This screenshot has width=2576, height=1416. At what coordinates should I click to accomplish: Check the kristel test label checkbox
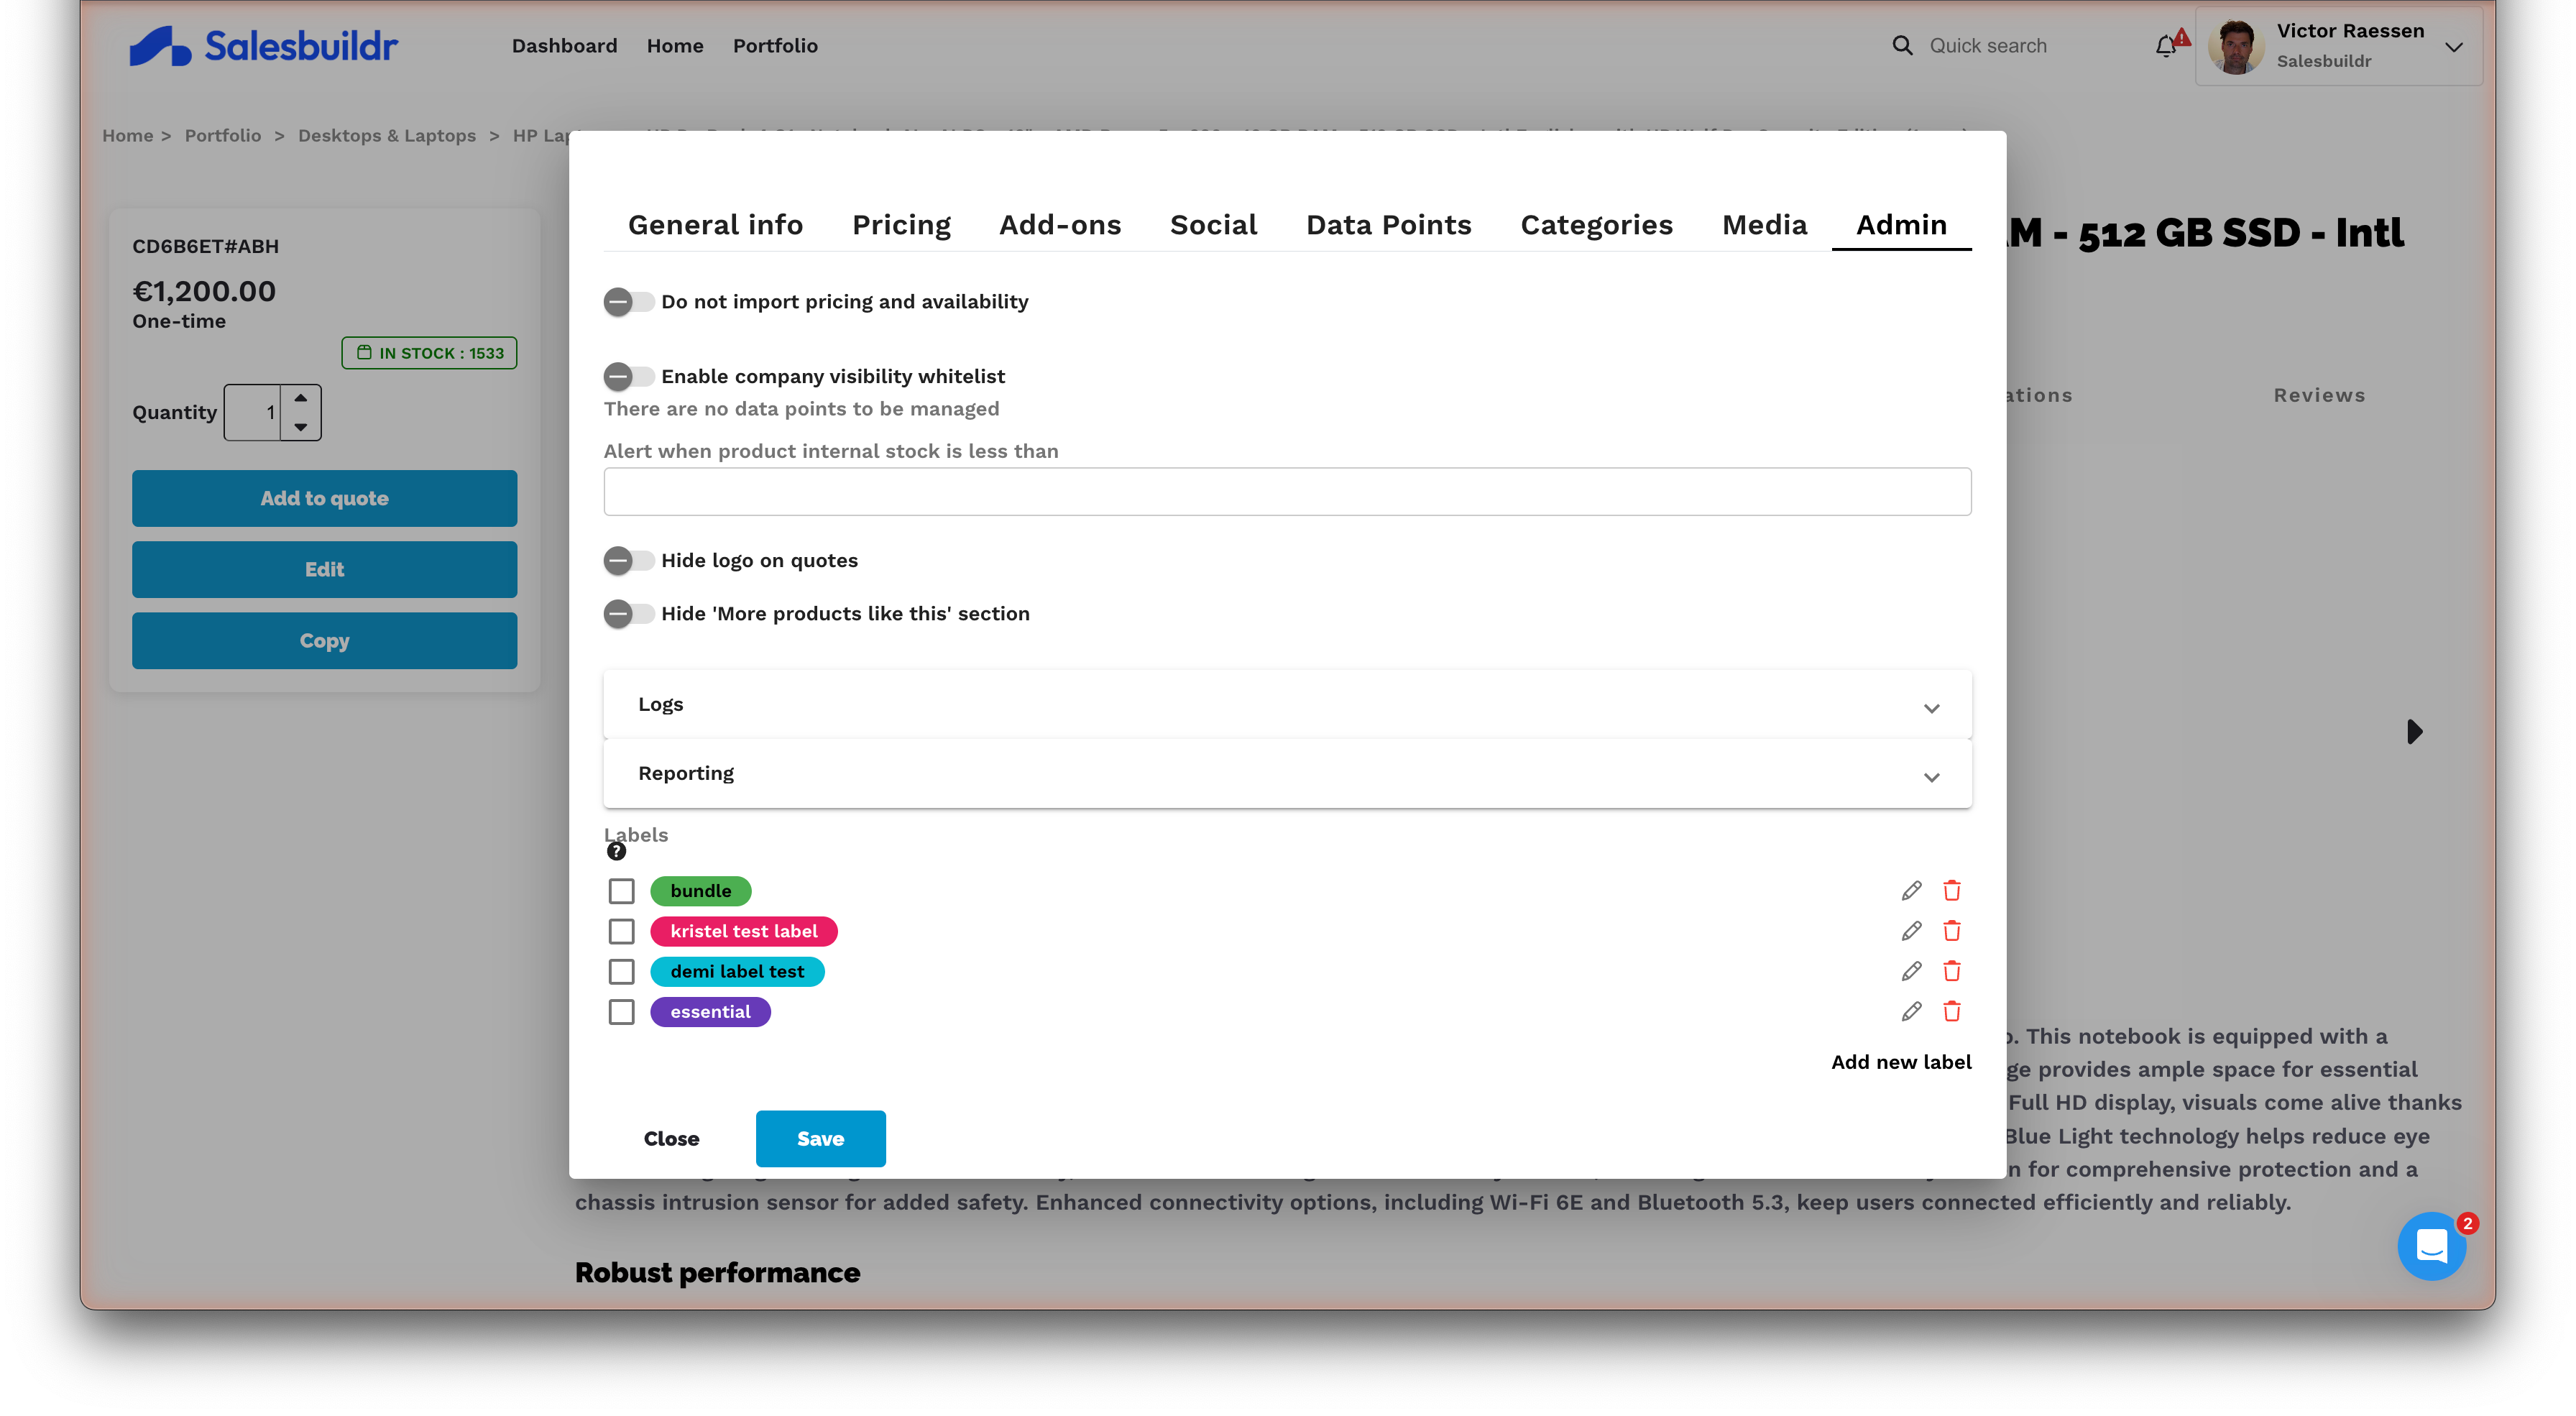point(621,931)
